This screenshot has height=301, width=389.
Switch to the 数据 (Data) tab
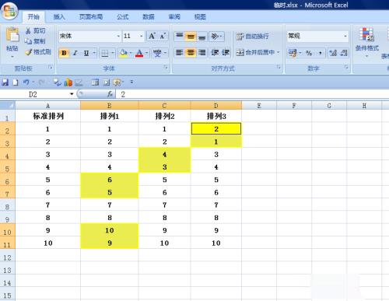[149, 17]
